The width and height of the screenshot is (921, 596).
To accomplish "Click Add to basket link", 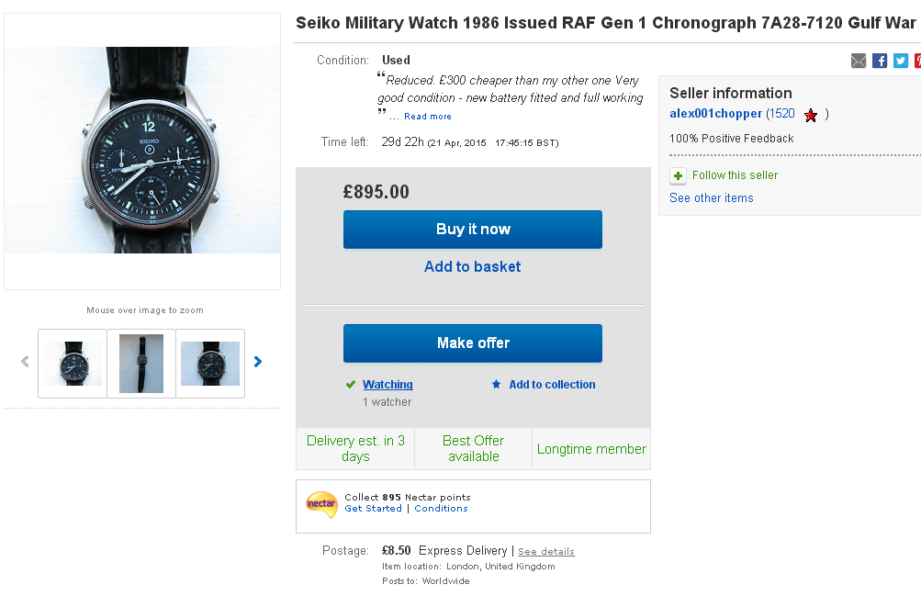I will 472,266.
